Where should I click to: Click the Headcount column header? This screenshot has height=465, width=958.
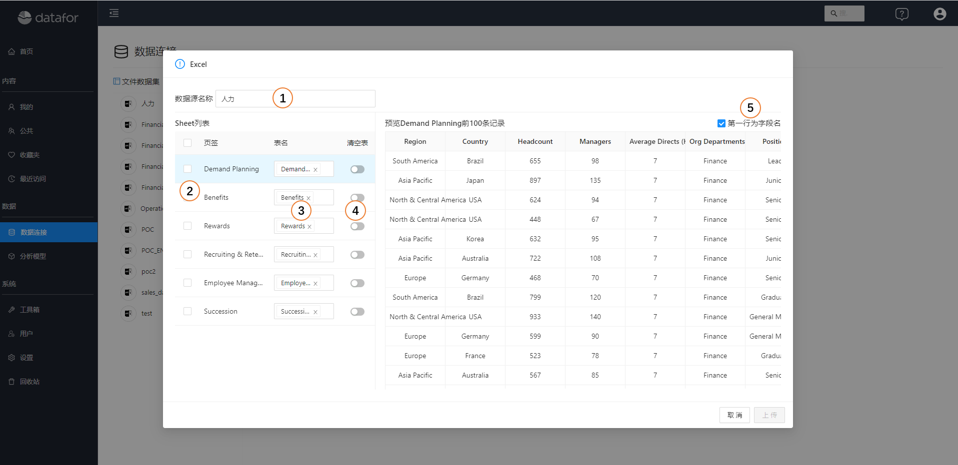coord(535,141)
